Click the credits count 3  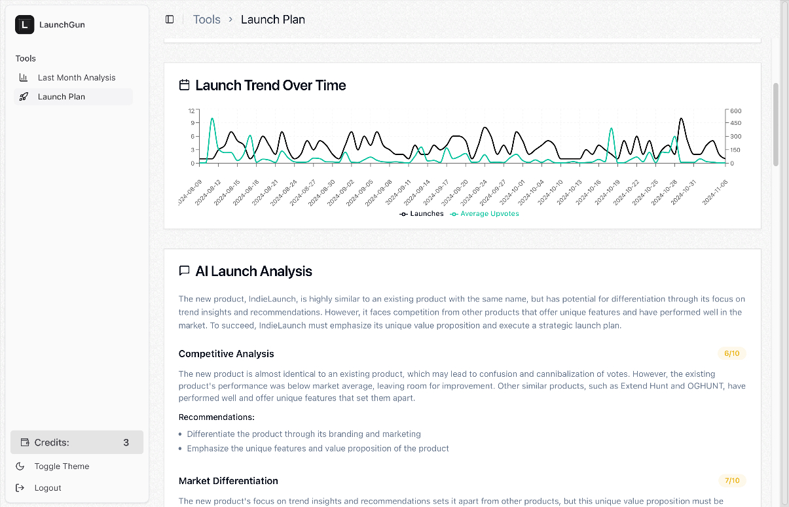[x=126, y=442]
